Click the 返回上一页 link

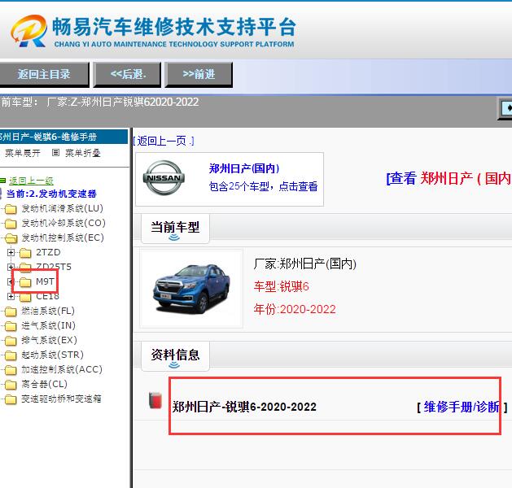tap(164, 141)
